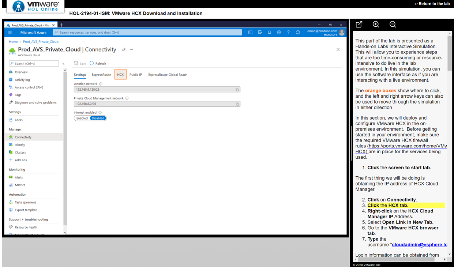Image resolution: width=454 pixels, height=267 pixels.
Task: Click the Home breadcrumb link
Action: 13,42
